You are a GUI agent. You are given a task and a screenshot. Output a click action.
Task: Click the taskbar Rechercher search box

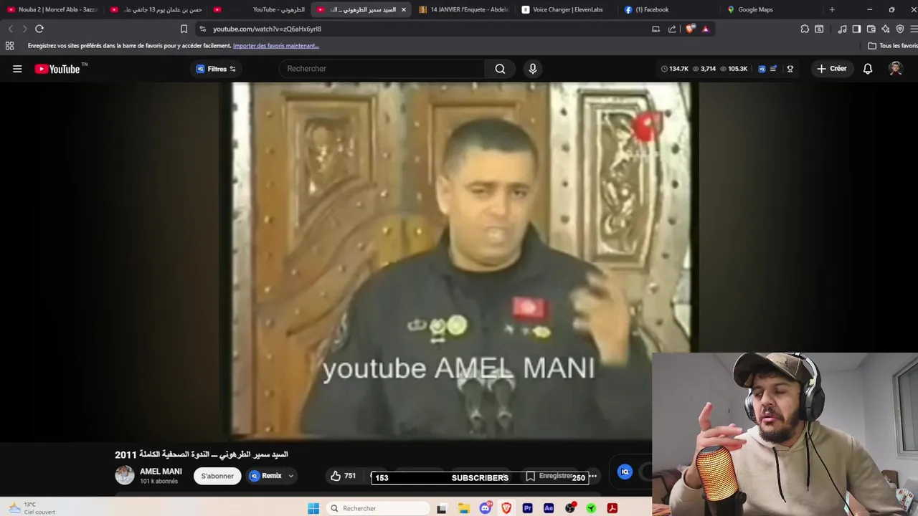[x=377, y=508]
